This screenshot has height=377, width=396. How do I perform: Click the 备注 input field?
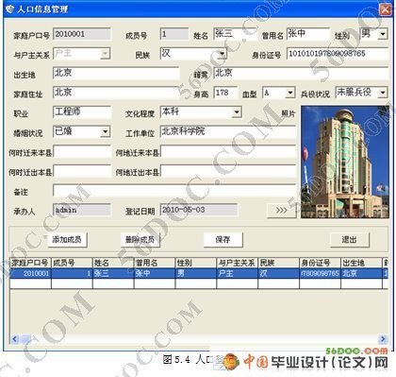point(174,191)
